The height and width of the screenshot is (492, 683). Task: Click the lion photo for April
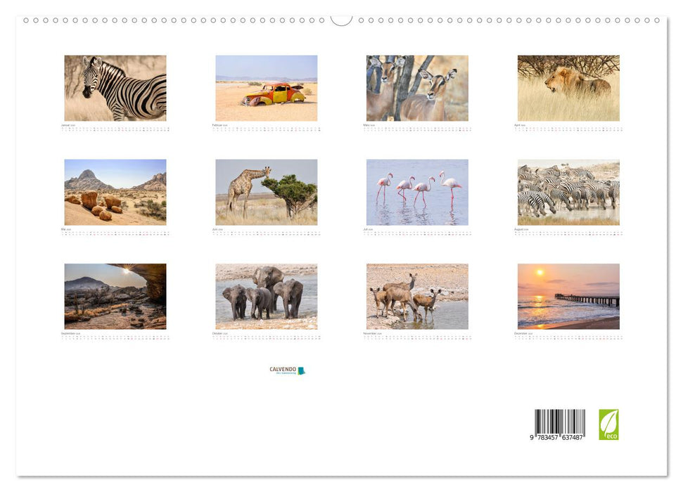(x=568, y=87)
